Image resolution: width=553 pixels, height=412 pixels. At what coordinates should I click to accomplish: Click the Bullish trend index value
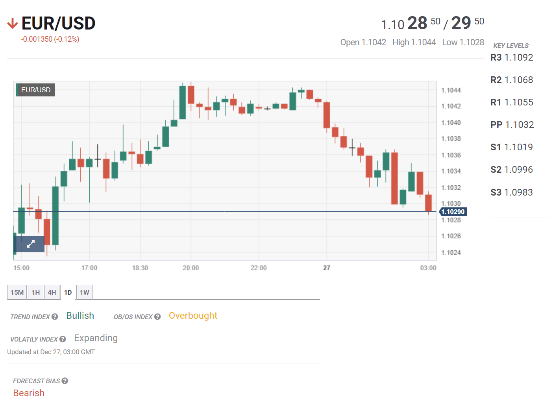click(x=80, y=316)
